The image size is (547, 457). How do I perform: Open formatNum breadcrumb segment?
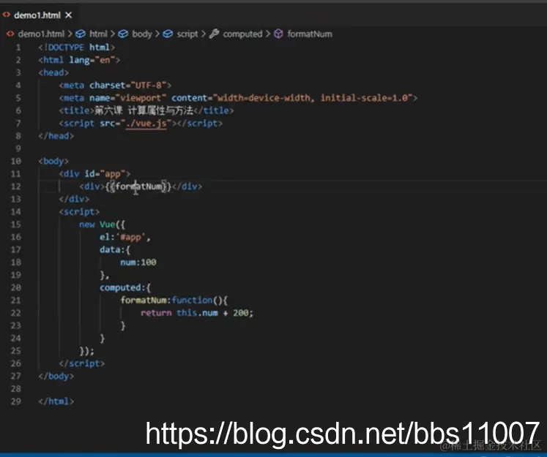pyautogui.click(x=310, y=34)
